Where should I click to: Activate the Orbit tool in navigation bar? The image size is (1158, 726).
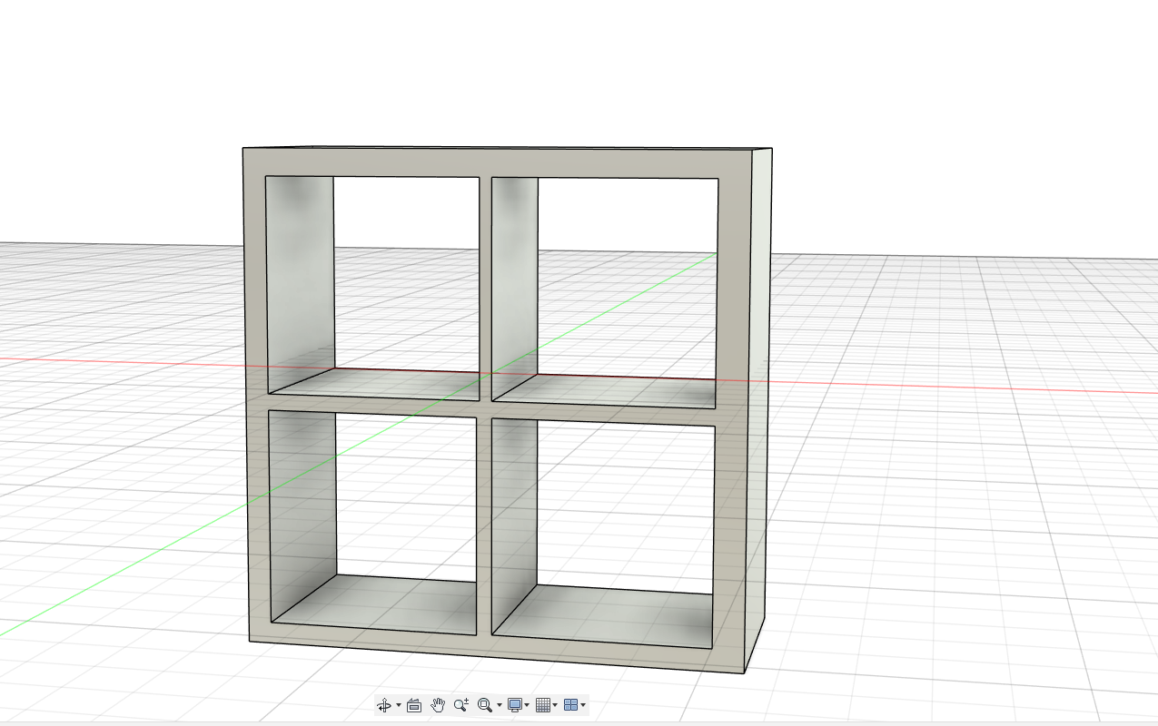384,705
